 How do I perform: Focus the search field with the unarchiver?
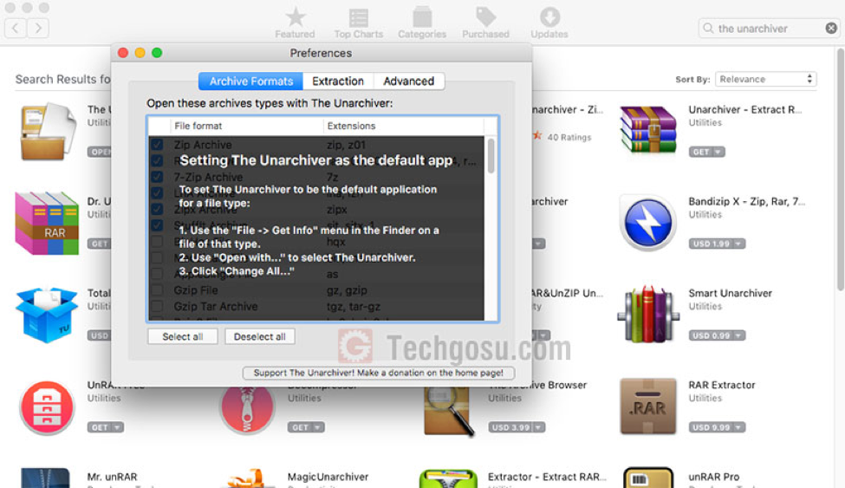[x=769, y=28]
